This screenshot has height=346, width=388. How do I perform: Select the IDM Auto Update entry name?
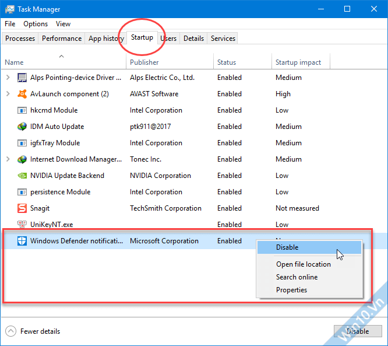tap(57, 127)
